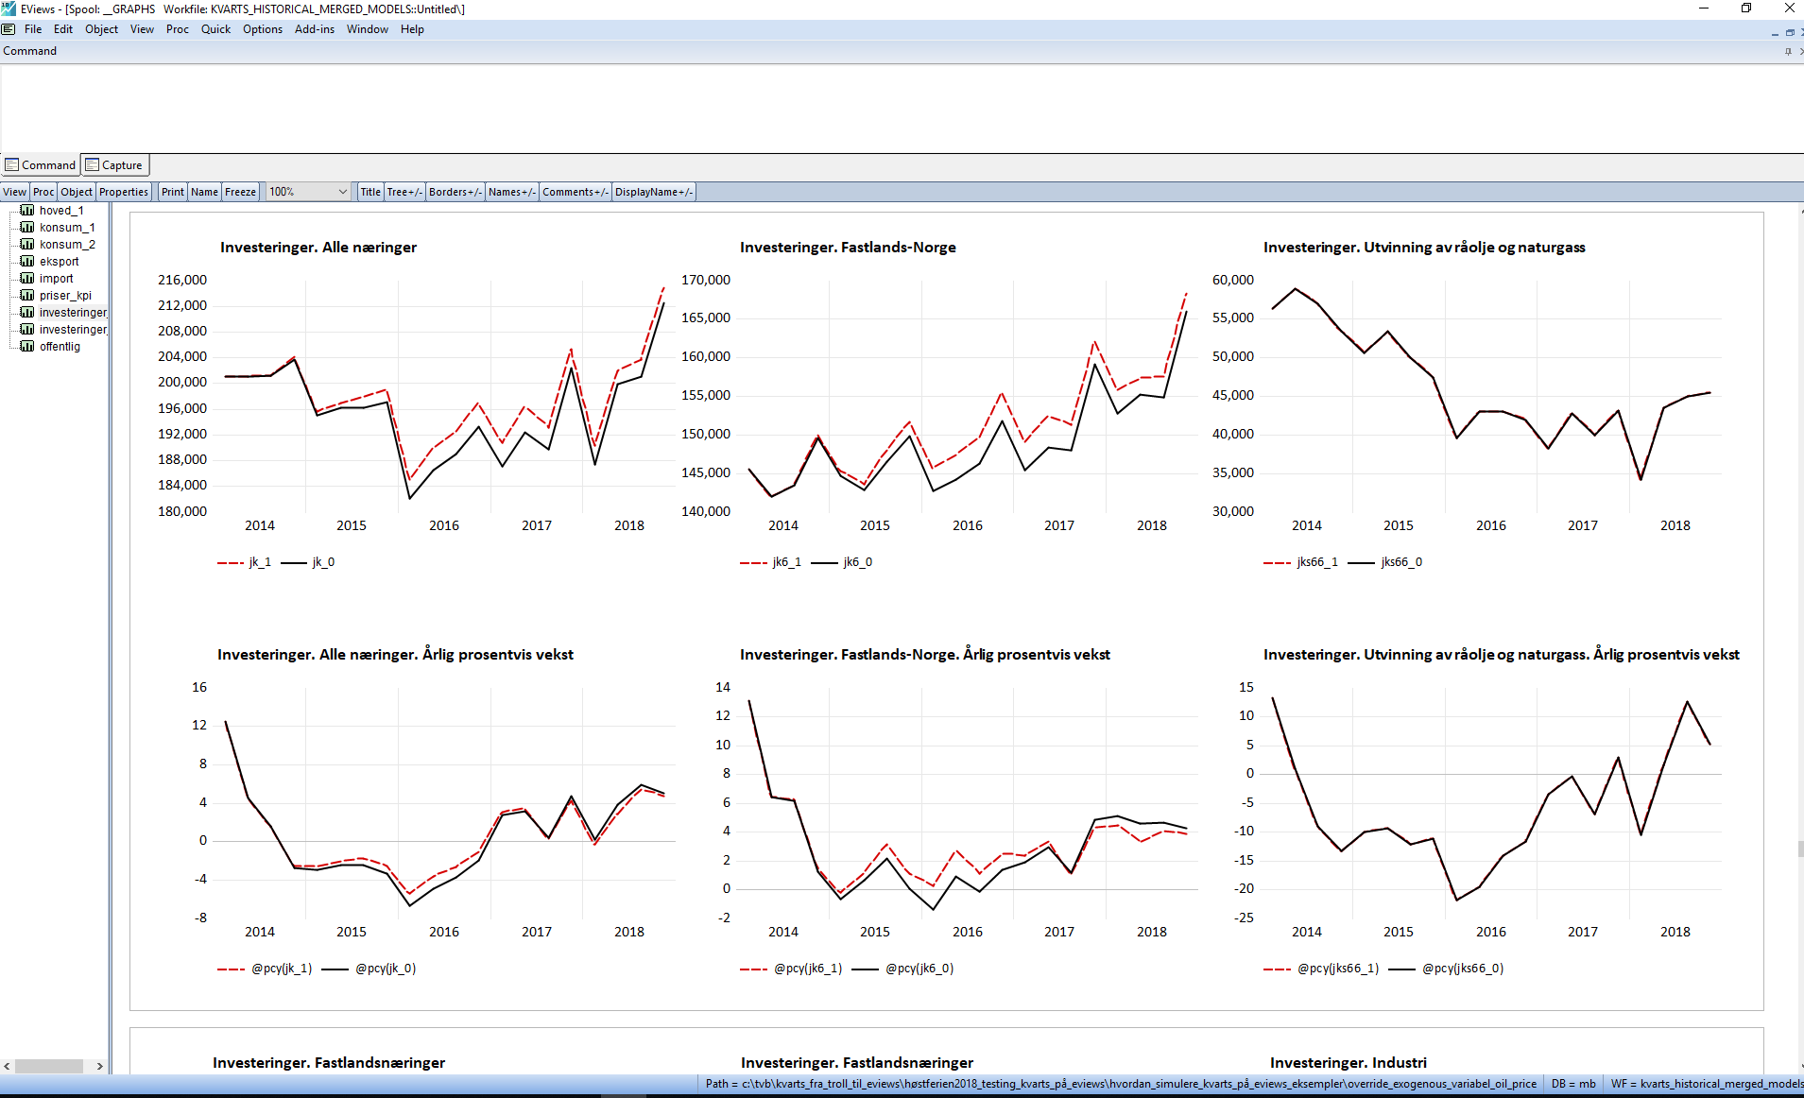The width and height of the screenshot is (1804, 1098).
Task: Select the konsum_2 spool item
Action: [x=67, y=245]
